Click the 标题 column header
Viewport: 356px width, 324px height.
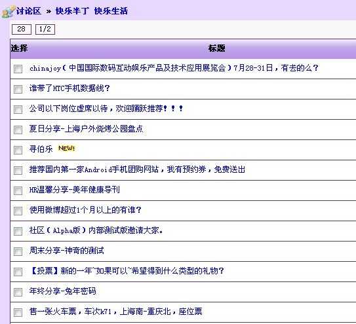(216, 48)
